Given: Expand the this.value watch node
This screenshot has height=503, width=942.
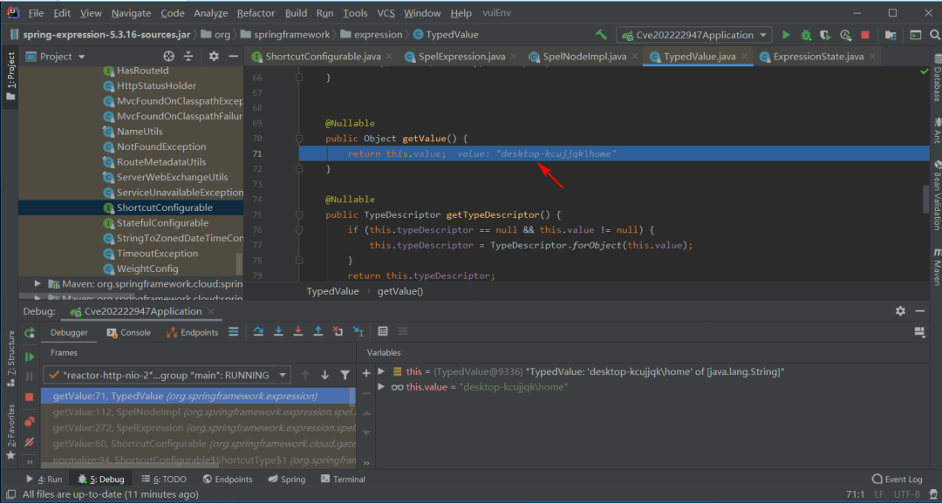Looking at the screenshot, I should [381, 387].
